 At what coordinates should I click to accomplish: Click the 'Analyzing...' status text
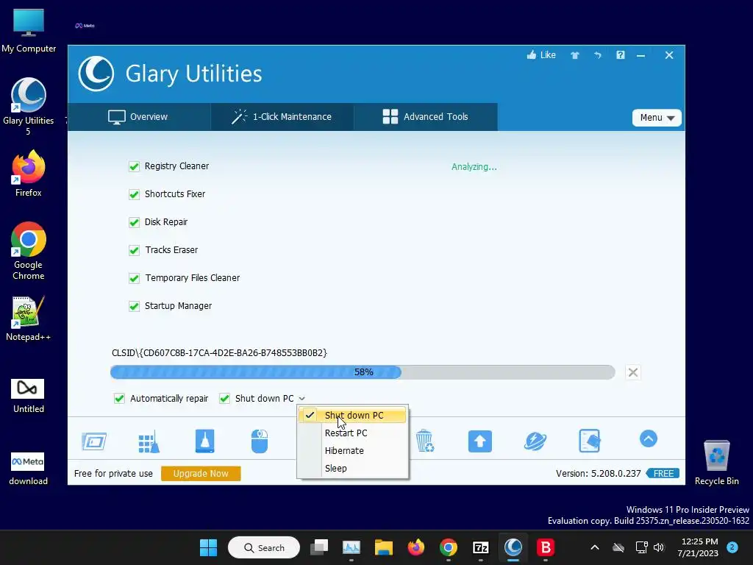[x=474, y=167]
